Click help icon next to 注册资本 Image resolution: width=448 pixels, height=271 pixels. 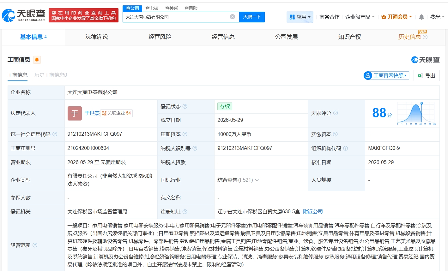(x=185, y=134)
